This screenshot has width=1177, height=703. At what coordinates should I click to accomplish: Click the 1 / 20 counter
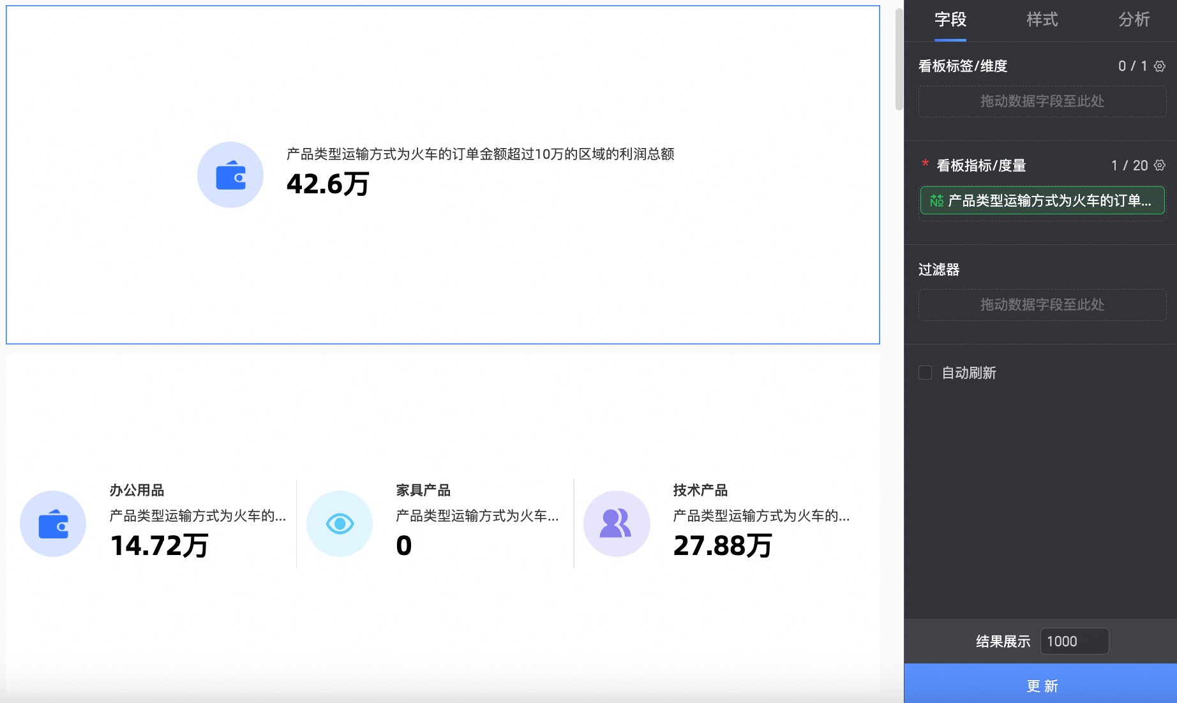tap(1129, 165)
